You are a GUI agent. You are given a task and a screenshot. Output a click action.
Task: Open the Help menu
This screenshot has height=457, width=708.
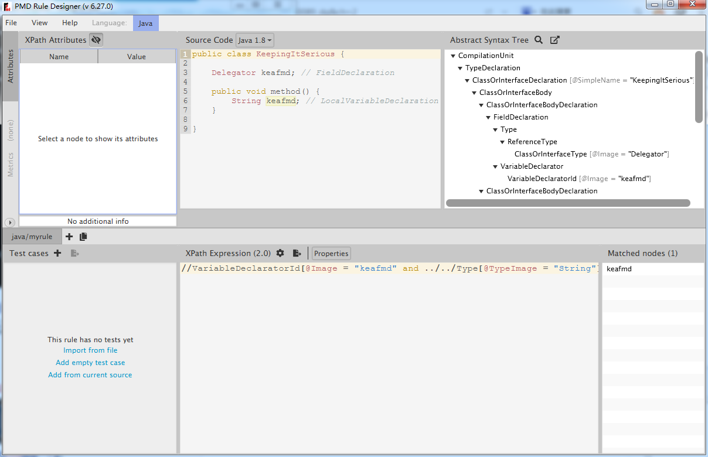point(70,23)
